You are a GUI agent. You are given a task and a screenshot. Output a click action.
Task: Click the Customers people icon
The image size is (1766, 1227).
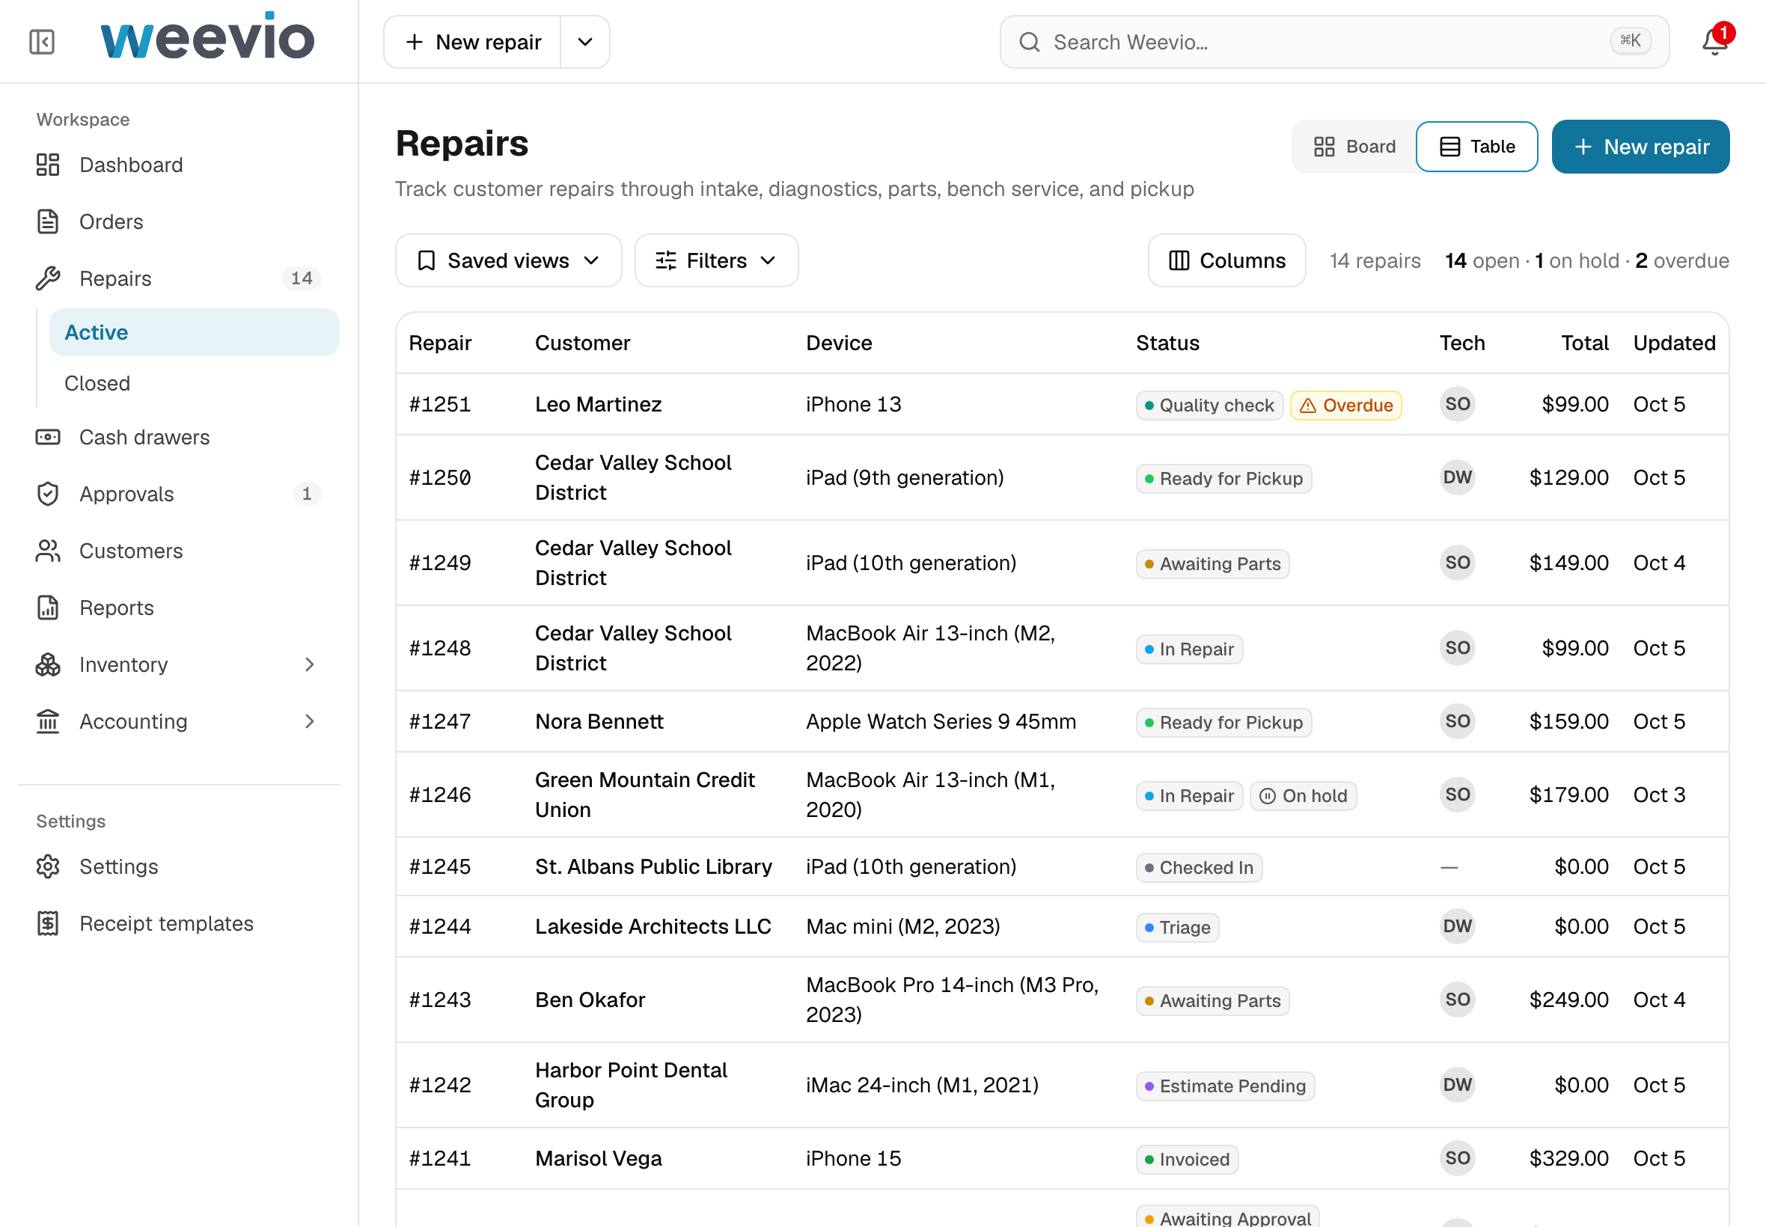[48, 551]
